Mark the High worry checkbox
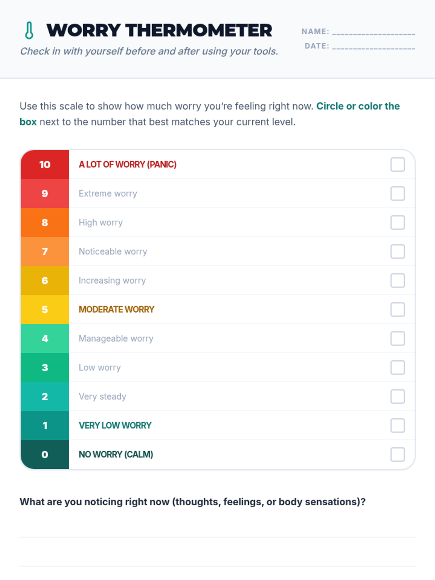435x580 pixels. click(x=397, y=223)
